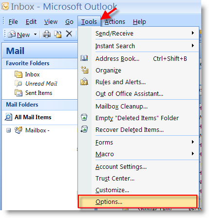Open Sent Items in Favorite Folders
The image size is (209, 218).
(38, 93)
